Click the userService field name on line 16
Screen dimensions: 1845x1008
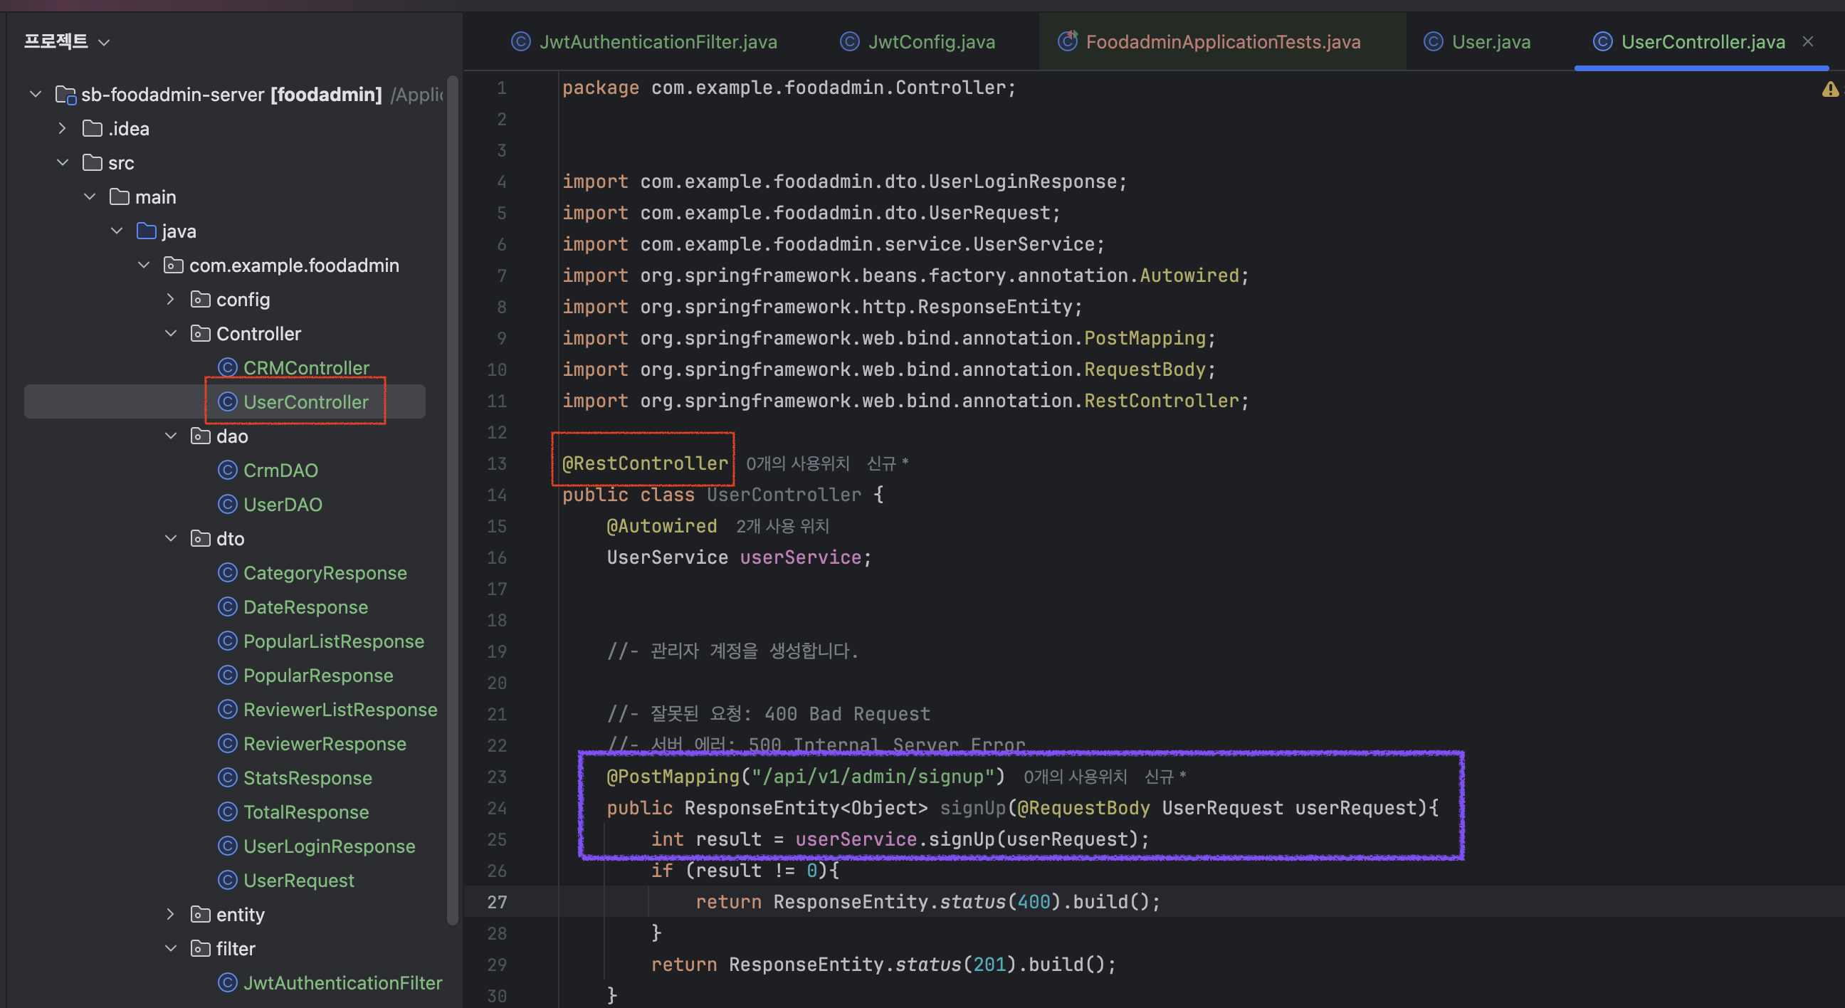point(800,557)
